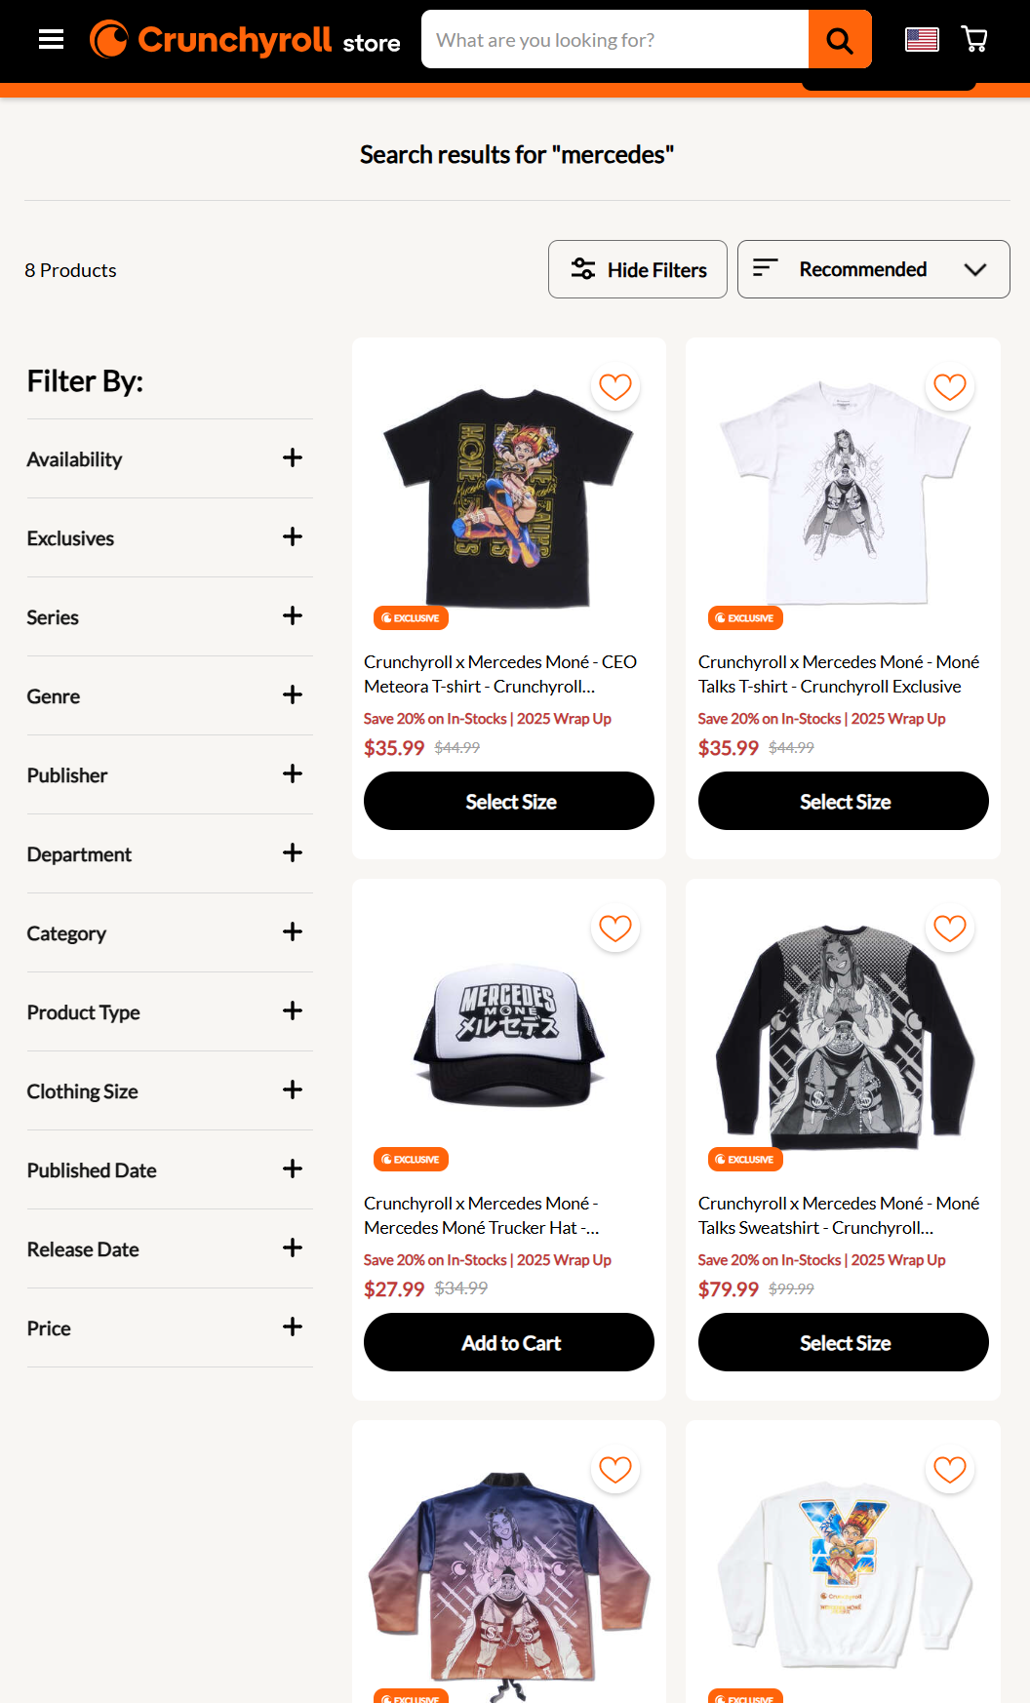The height and width of the screenshot is (1703, 1030).
Task: Open the Recommended sort dropdown
Action: [x=873, y=269]
